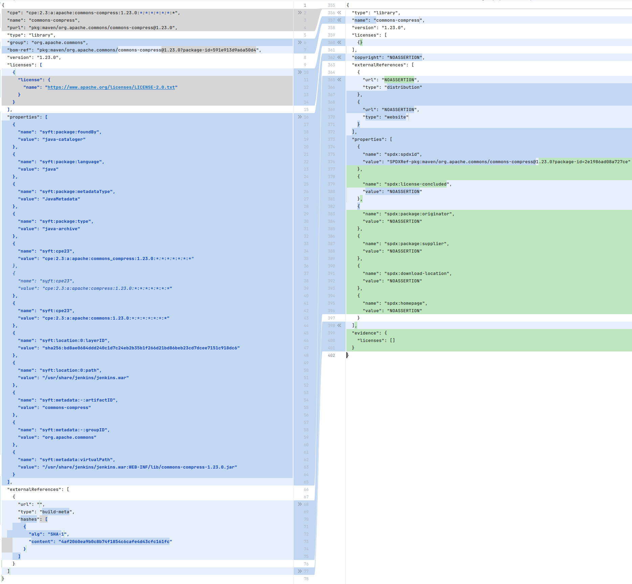Open the Apache LICENSE-2.0.txt link
Image resolution: width=632 pixels, height=584 pixels.
[x=111, y=87]
